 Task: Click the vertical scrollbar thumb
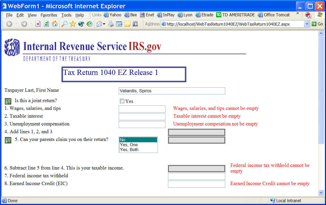[321, 90]
